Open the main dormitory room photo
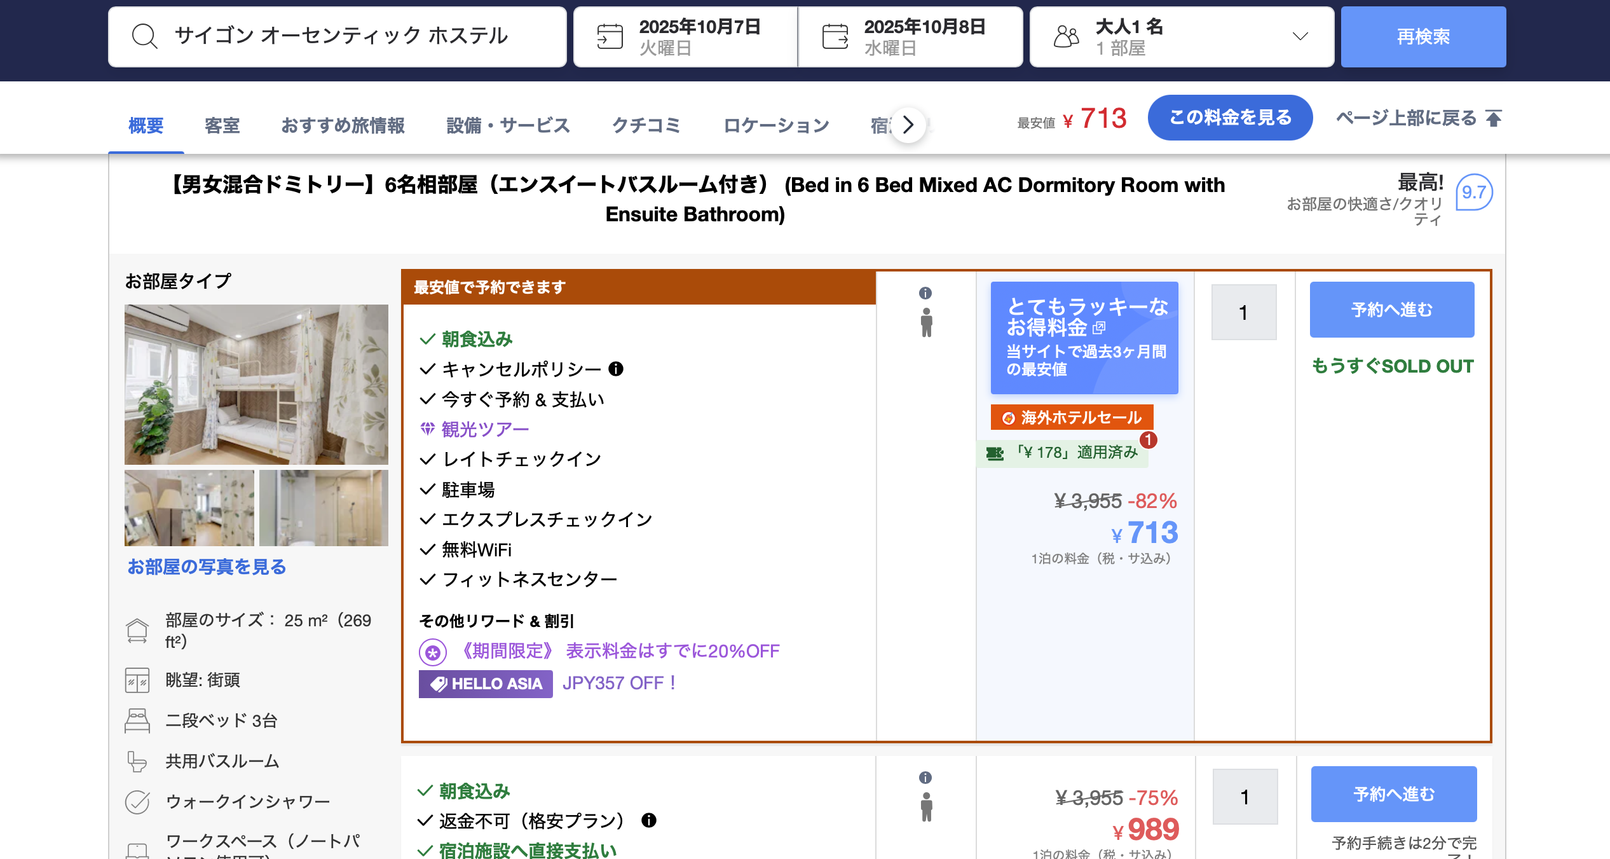The image size is (1610, 859). point(256,384)
